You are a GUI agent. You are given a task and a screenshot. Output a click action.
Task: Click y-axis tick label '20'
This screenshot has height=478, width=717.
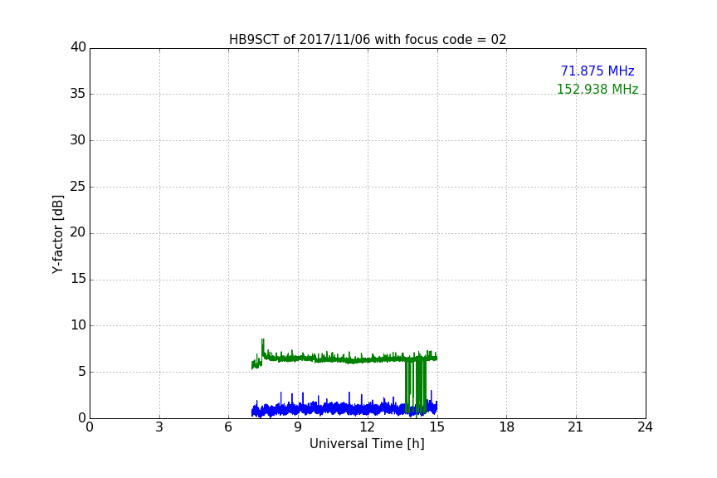78,233
